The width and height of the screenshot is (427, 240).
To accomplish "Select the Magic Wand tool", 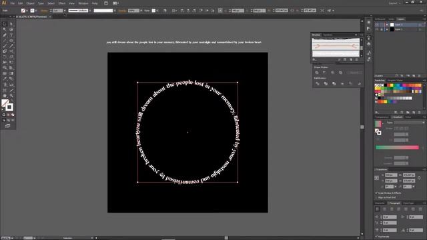I will click(5, 29).
